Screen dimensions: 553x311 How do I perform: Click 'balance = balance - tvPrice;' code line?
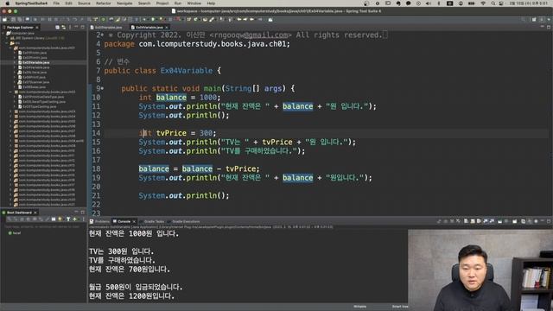(x=199, y=168)
